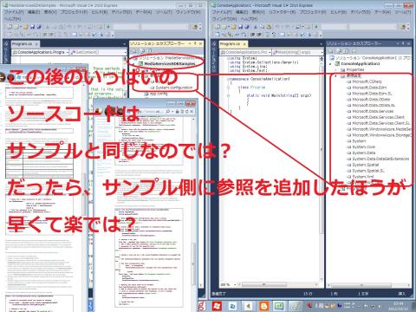Click Open File icon in ConsoleApplication1 toolbar
The width and height of the screenshot is (416, 312).
(234, 27)
